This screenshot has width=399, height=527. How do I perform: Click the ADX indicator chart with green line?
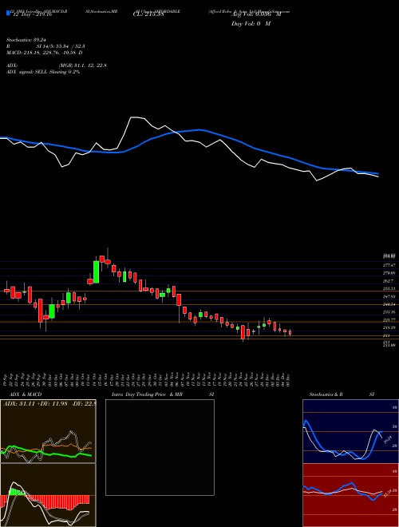tap(48, 431)
